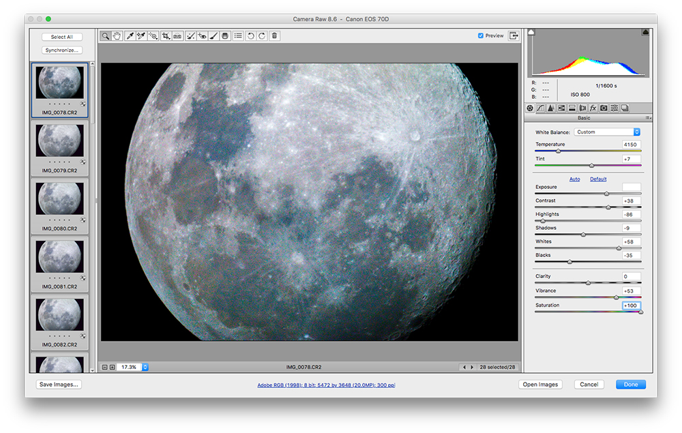Select the Zoom tool
The height and width of the screenshot is (433, 682).
point(105,35)
